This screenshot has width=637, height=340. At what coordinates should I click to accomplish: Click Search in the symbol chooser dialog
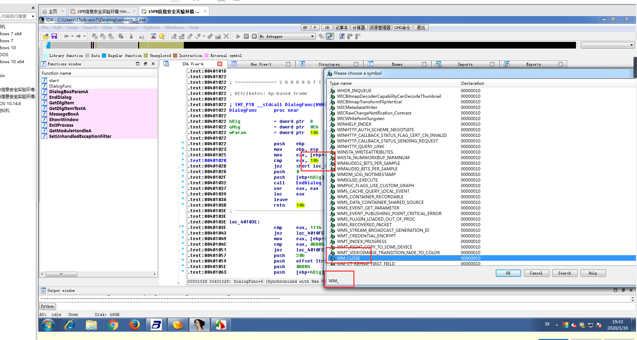click(x=565, y=273)
